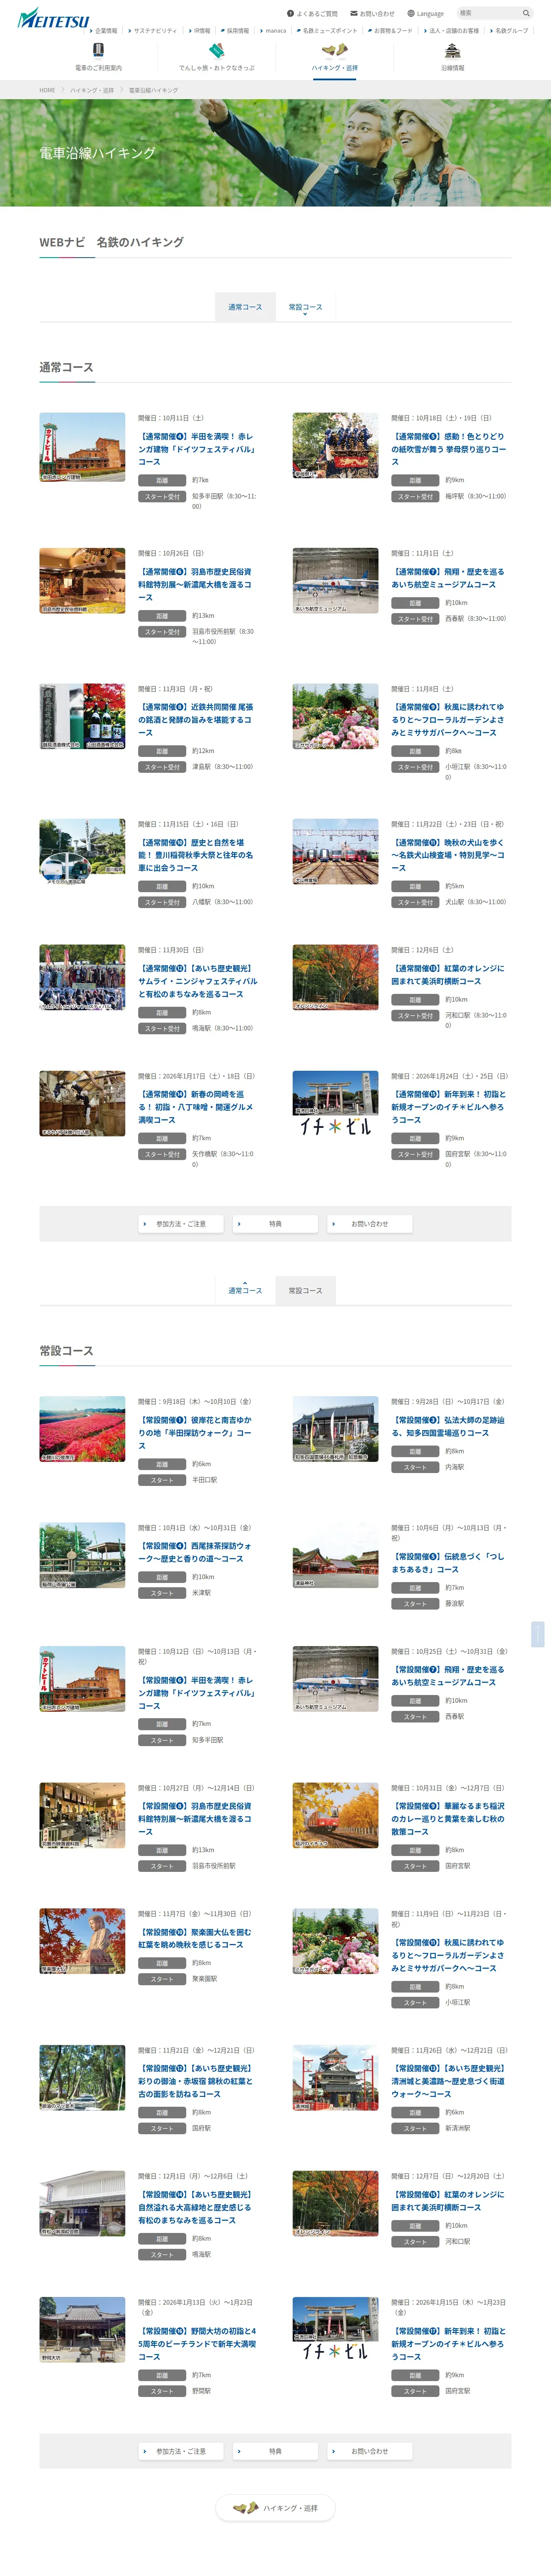Open 名鉄グループ in top sub-navigation
Image resolution: width=551 pixels, height=2576 pixels.
coord(509,31)
